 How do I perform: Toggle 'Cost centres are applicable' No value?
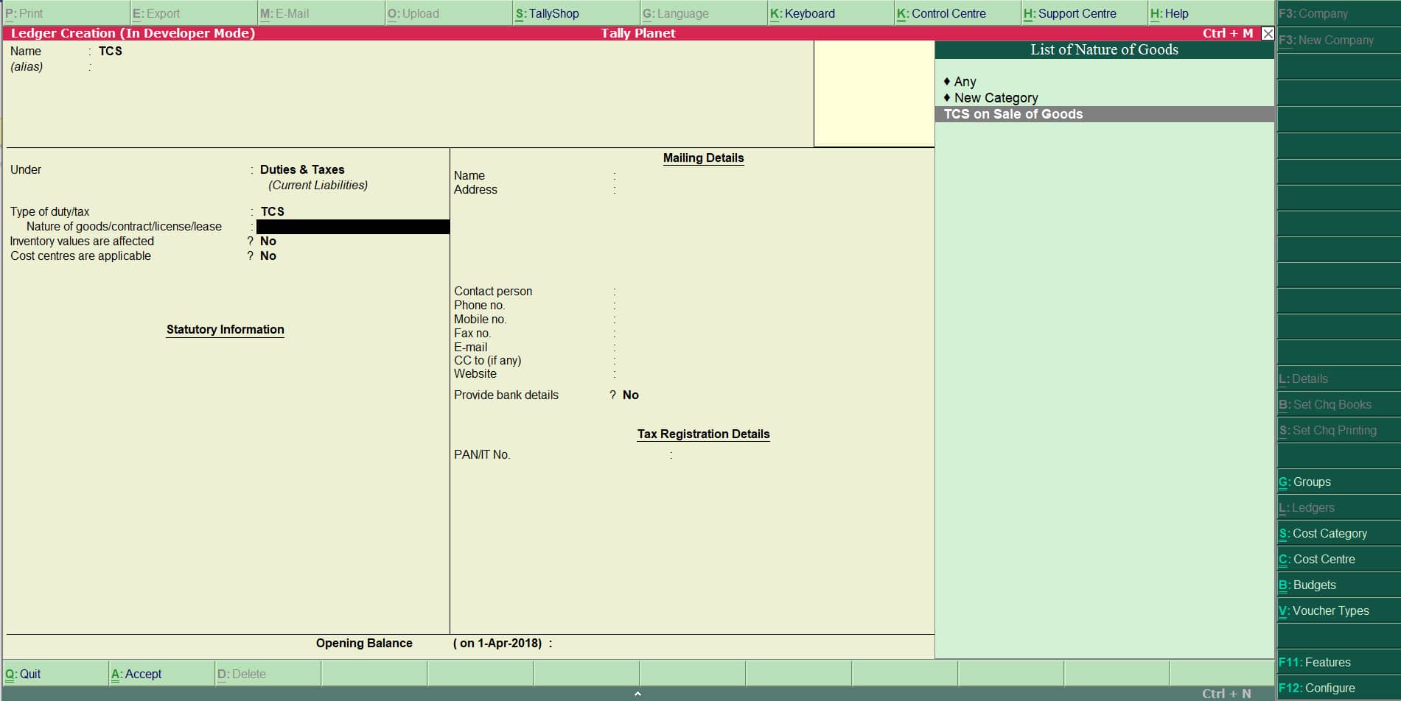(x=268, y=256)
